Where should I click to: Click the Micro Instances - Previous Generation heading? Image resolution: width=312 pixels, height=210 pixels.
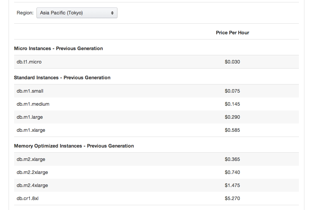coord(58,48)
